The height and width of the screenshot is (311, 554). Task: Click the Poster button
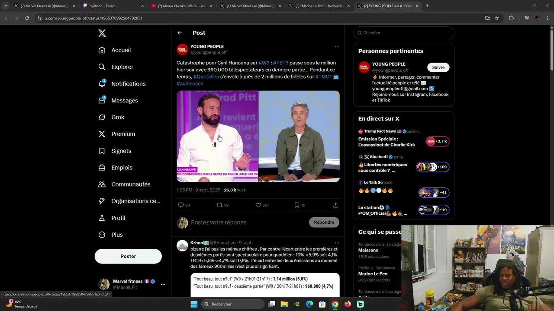[128, 257]
